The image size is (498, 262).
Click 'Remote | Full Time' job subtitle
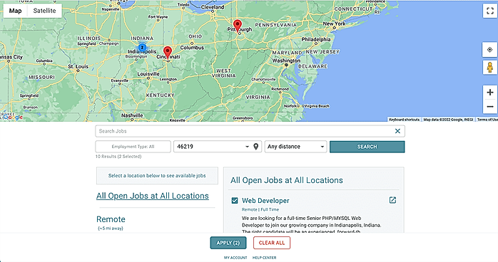point(260,209)
